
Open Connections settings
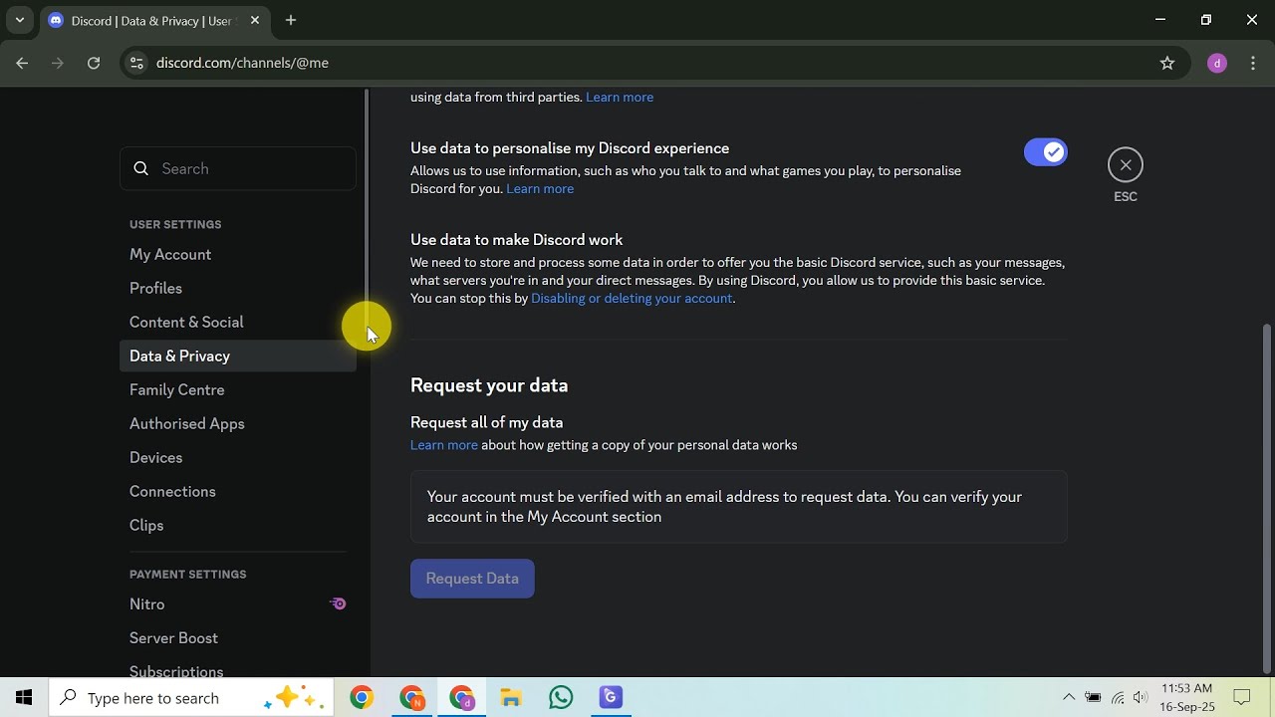[238, 492]
